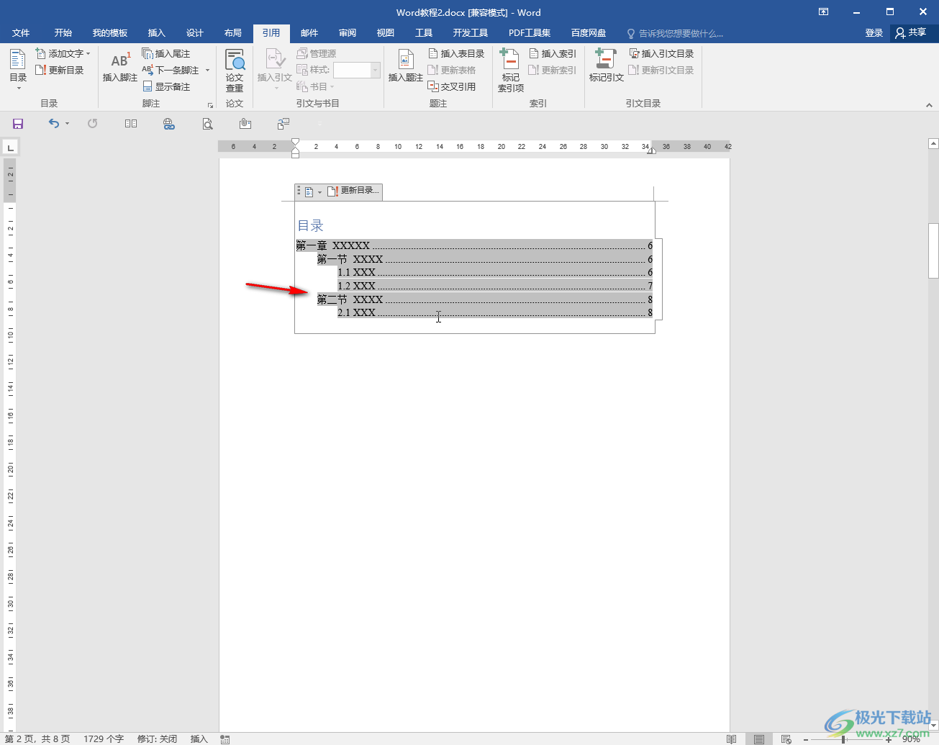
Task: Click 登录 to sign in
Action: coord(874,33)
